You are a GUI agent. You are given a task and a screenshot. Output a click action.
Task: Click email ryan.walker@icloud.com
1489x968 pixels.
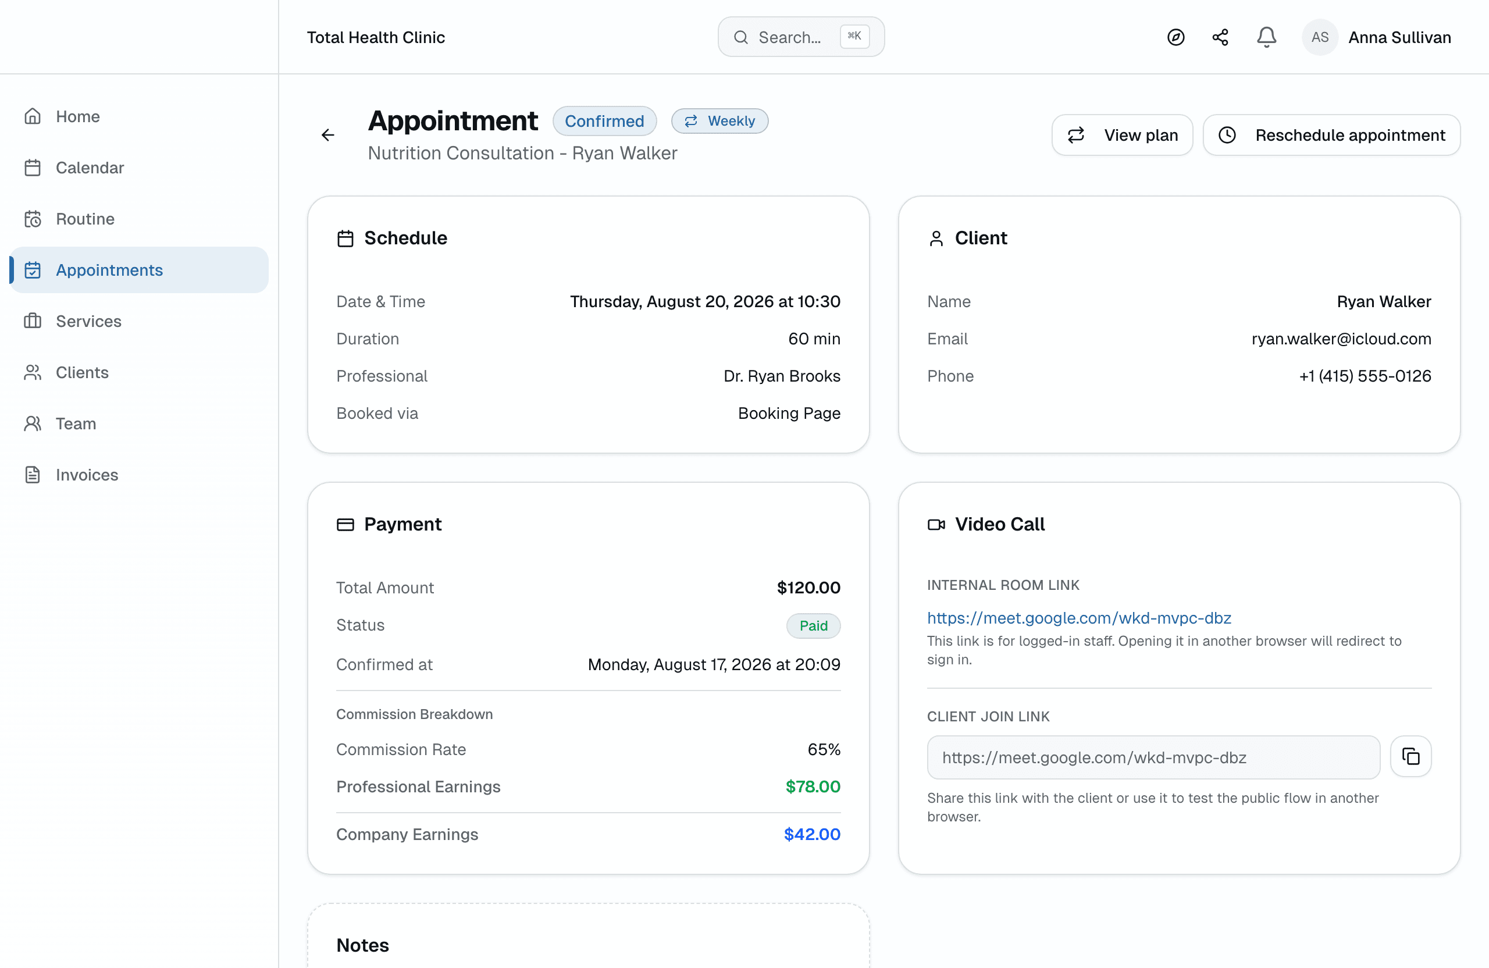pos(1341,339)
